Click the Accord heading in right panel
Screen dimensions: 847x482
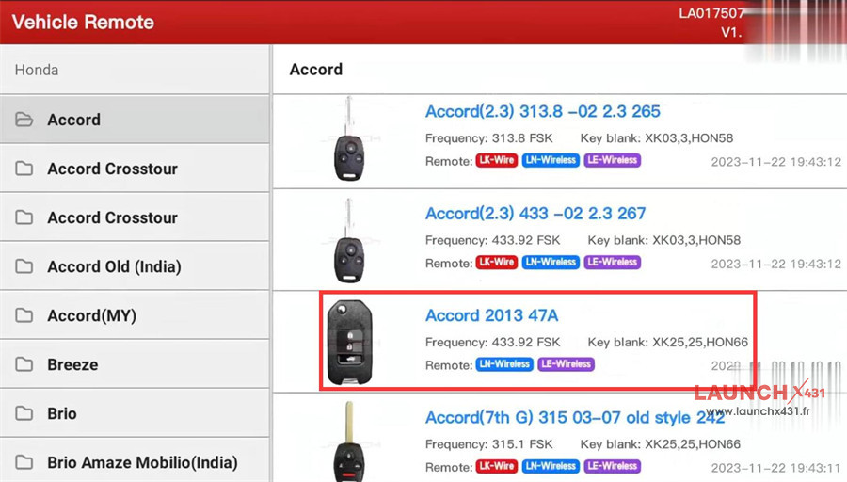(x=316, y=70)
